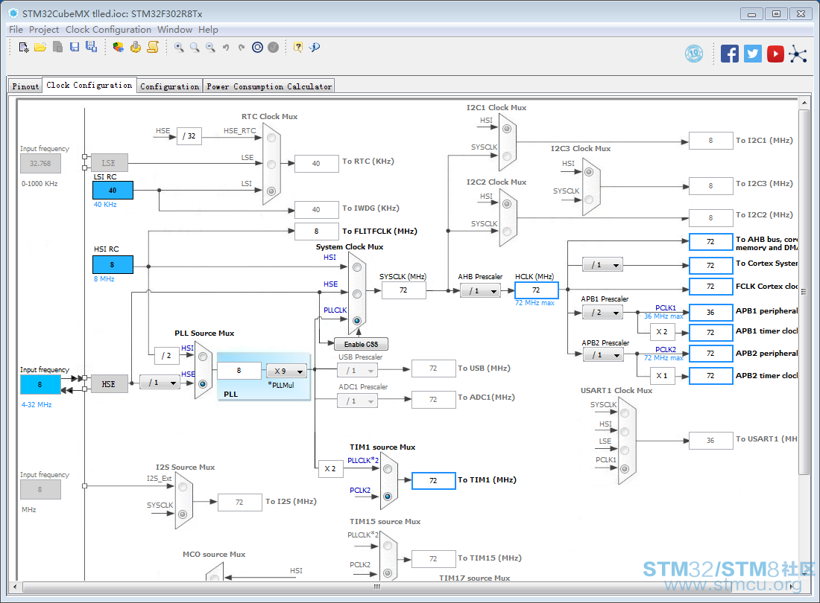Click the gear Generate Code icon
Viewport: 820px width, 603px height.
coord(136,48)
